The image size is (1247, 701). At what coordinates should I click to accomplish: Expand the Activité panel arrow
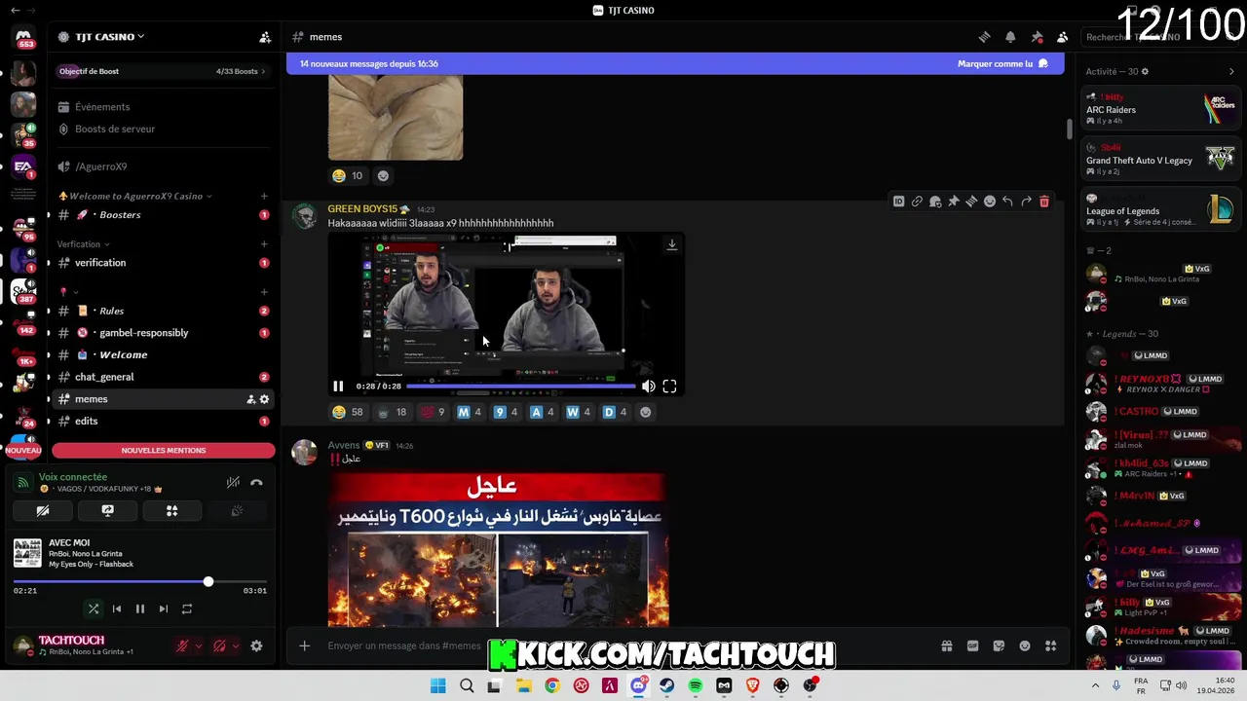(x=1231, y=71)
